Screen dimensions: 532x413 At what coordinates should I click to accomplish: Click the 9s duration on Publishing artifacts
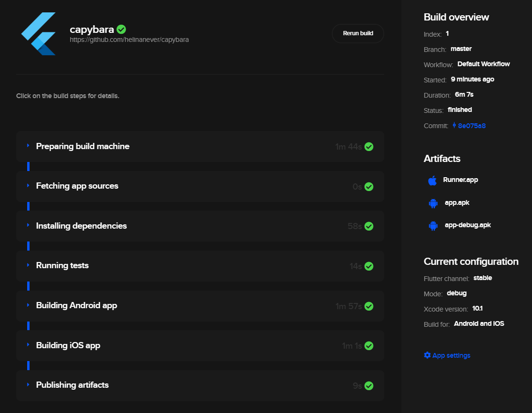click(357, 386)
